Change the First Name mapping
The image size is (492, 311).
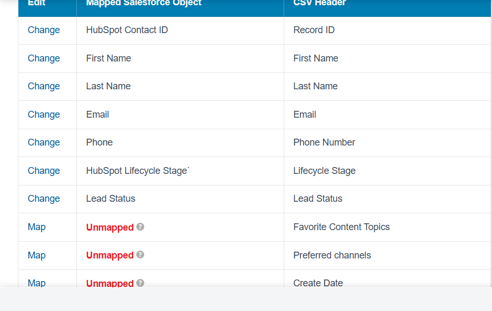44,58
